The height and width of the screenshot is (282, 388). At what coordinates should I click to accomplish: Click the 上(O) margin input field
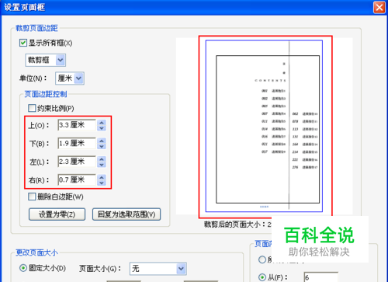[77, 125]
